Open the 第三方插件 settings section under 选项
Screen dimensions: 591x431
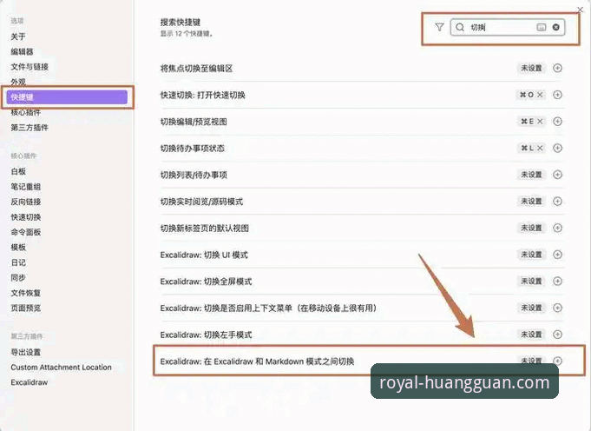pos(30,128)
